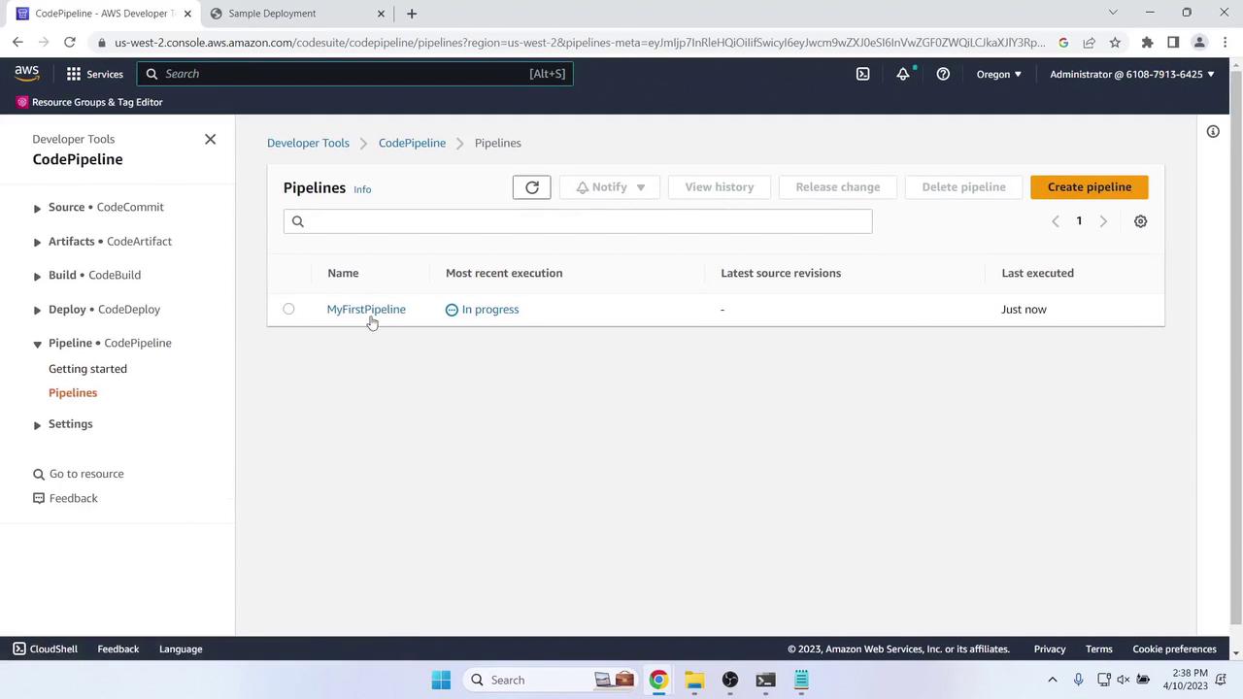Viewport: 1243px width, 699px height.
Task: Open Feedback in the sidebar
Action: pyautogui.click(x=74, y=498)
